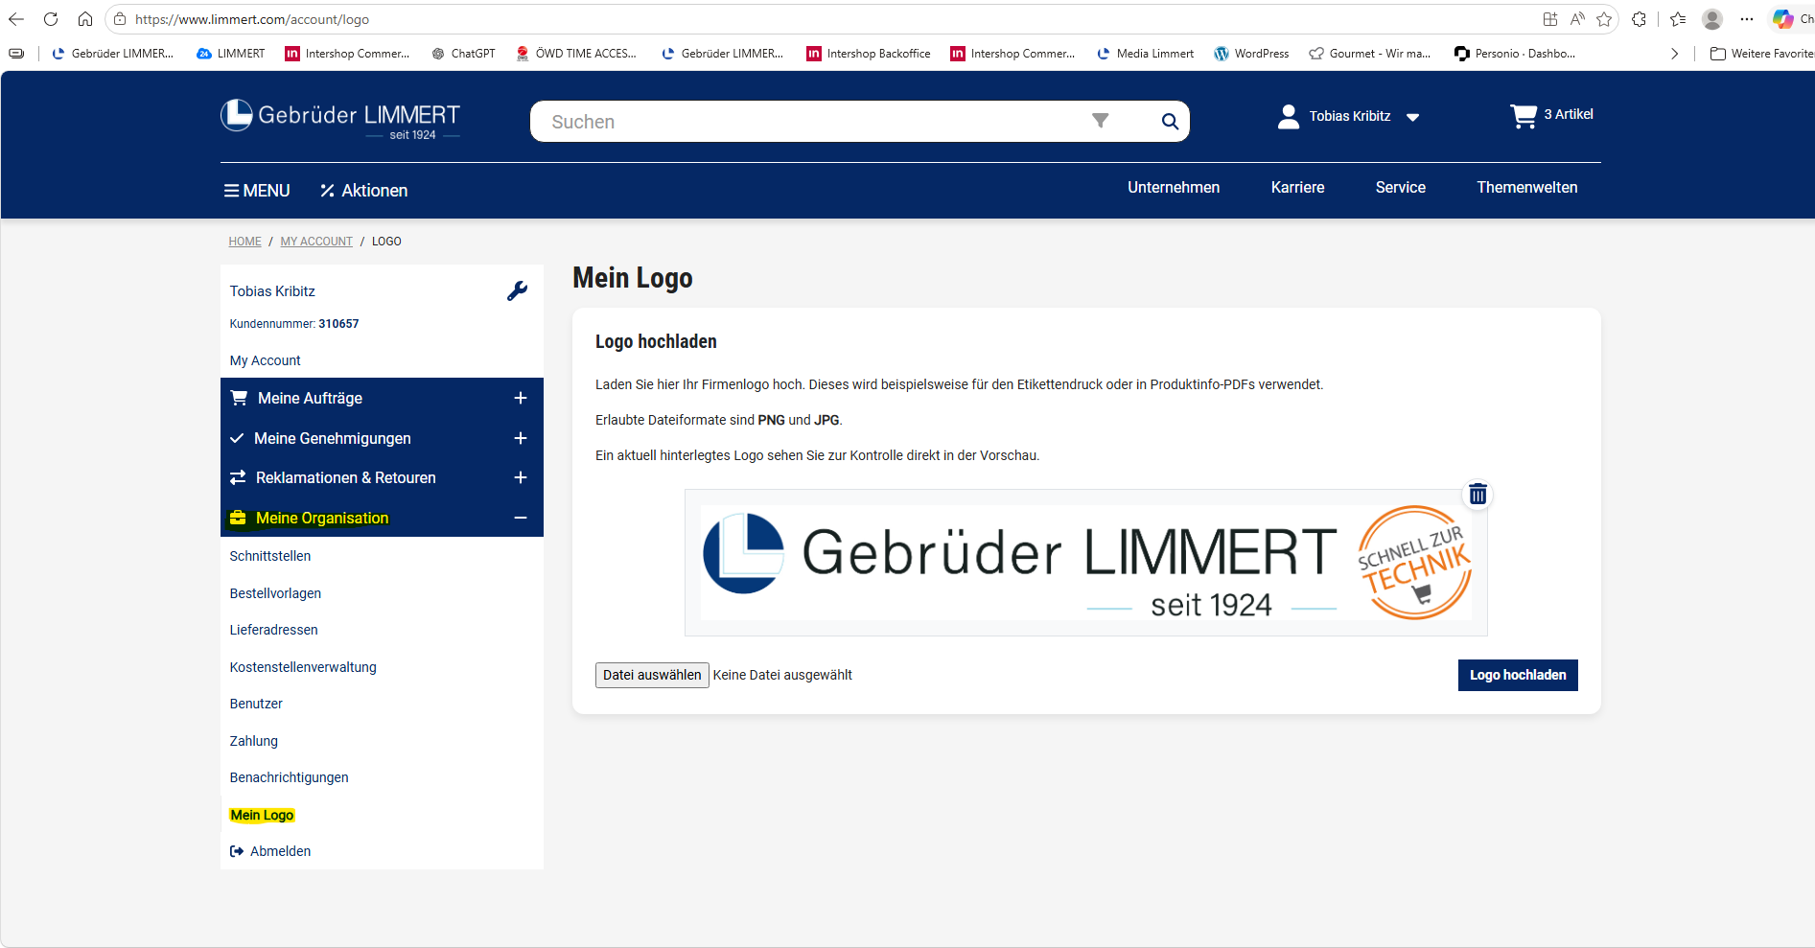Delete the logo with trash icon

pyautogui.click(x=1478, y=495)
